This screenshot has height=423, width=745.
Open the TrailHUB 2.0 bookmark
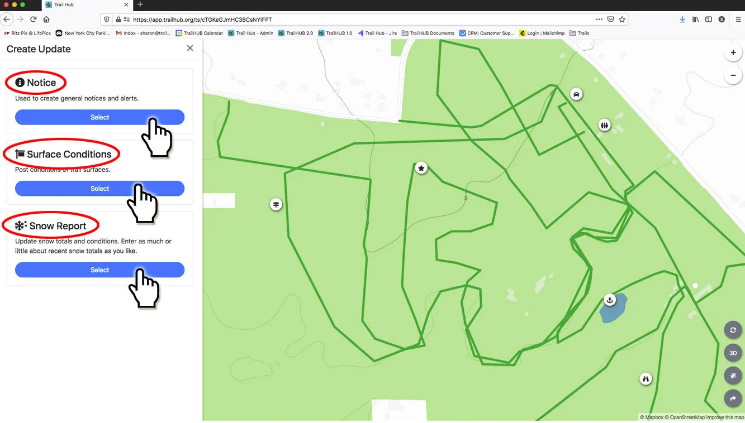coord(296,33)
